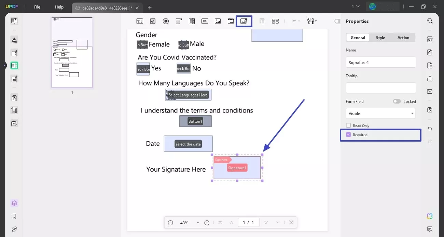Screen dimensions: 444x237
Task: Open the Prepare Form sidebar tool
Action: coord(14,65)
